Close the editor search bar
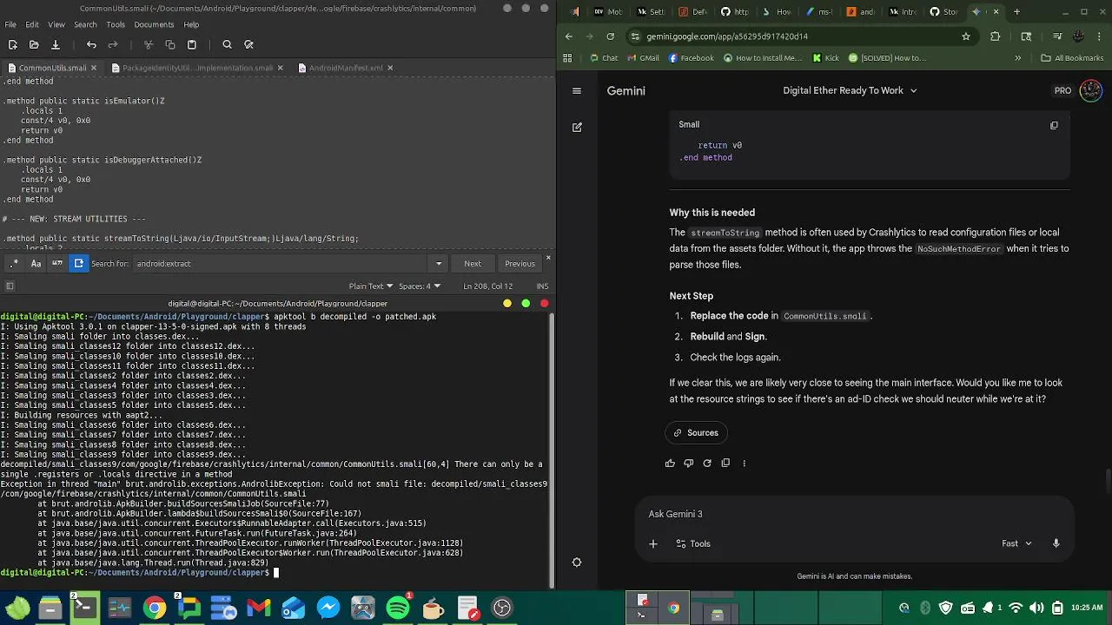Viewport: 1112px width, 625px height. click(548, 259)
